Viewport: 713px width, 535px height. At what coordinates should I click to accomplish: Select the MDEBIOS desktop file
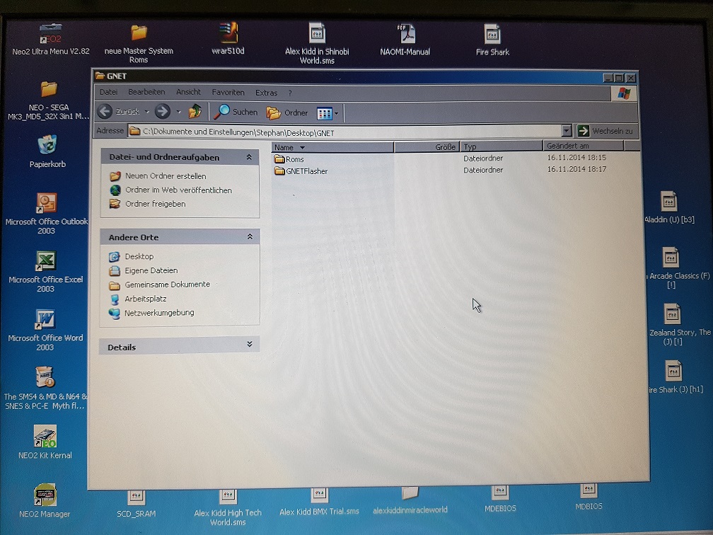500,500
